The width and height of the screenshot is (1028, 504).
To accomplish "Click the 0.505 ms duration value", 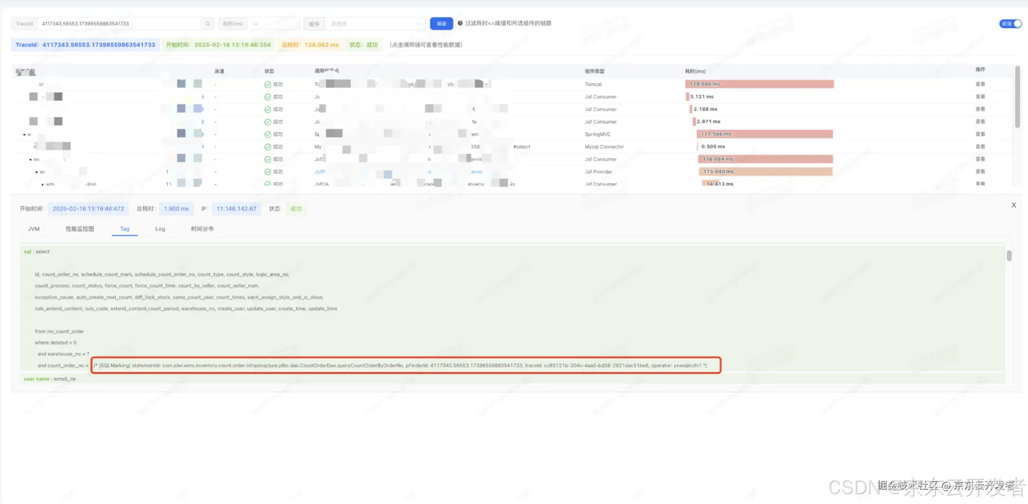I will coord(713,147).
